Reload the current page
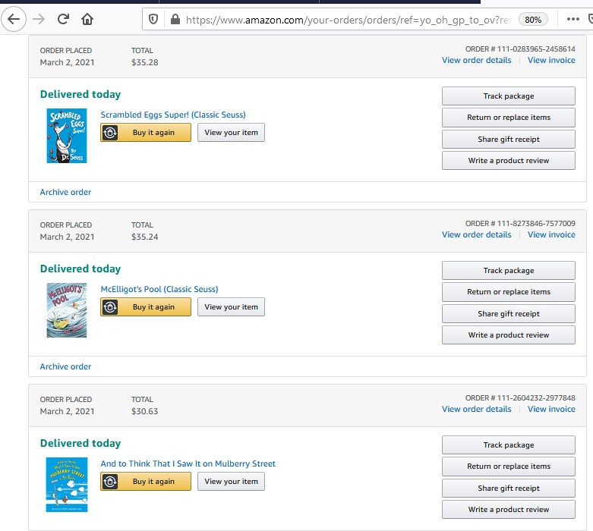Viewport: 593px width, 531px height. pyautogui.click(x=63, y=19)
